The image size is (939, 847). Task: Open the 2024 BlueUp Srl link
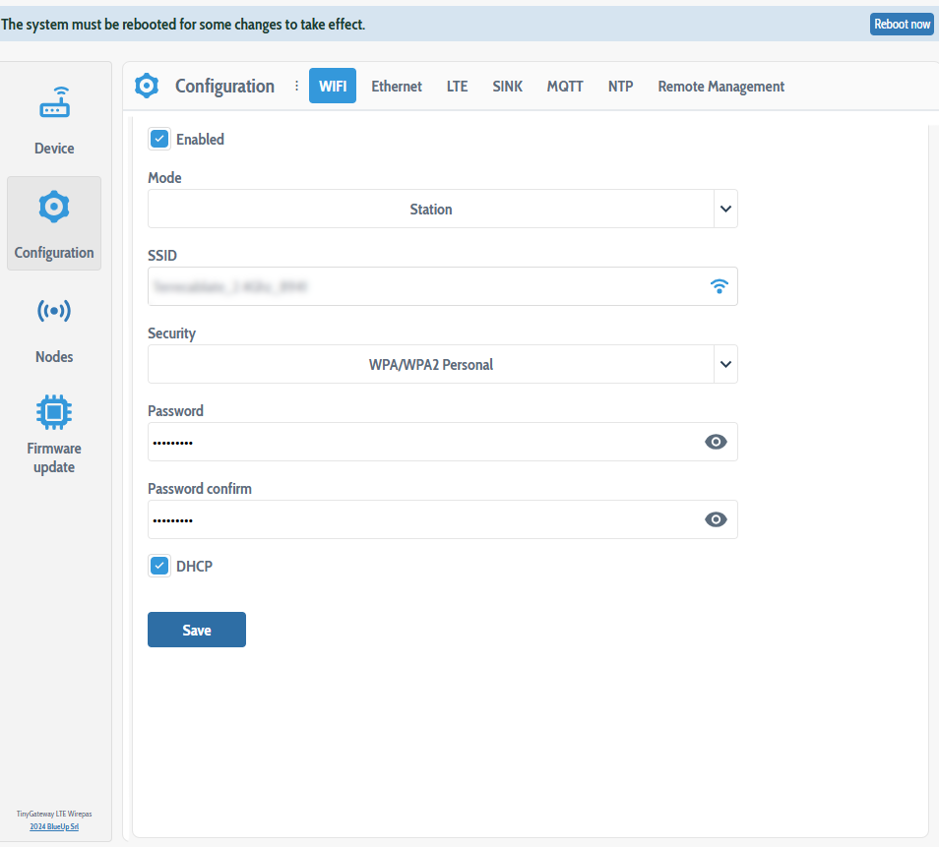pyautogui.click(x=53, y=826)
